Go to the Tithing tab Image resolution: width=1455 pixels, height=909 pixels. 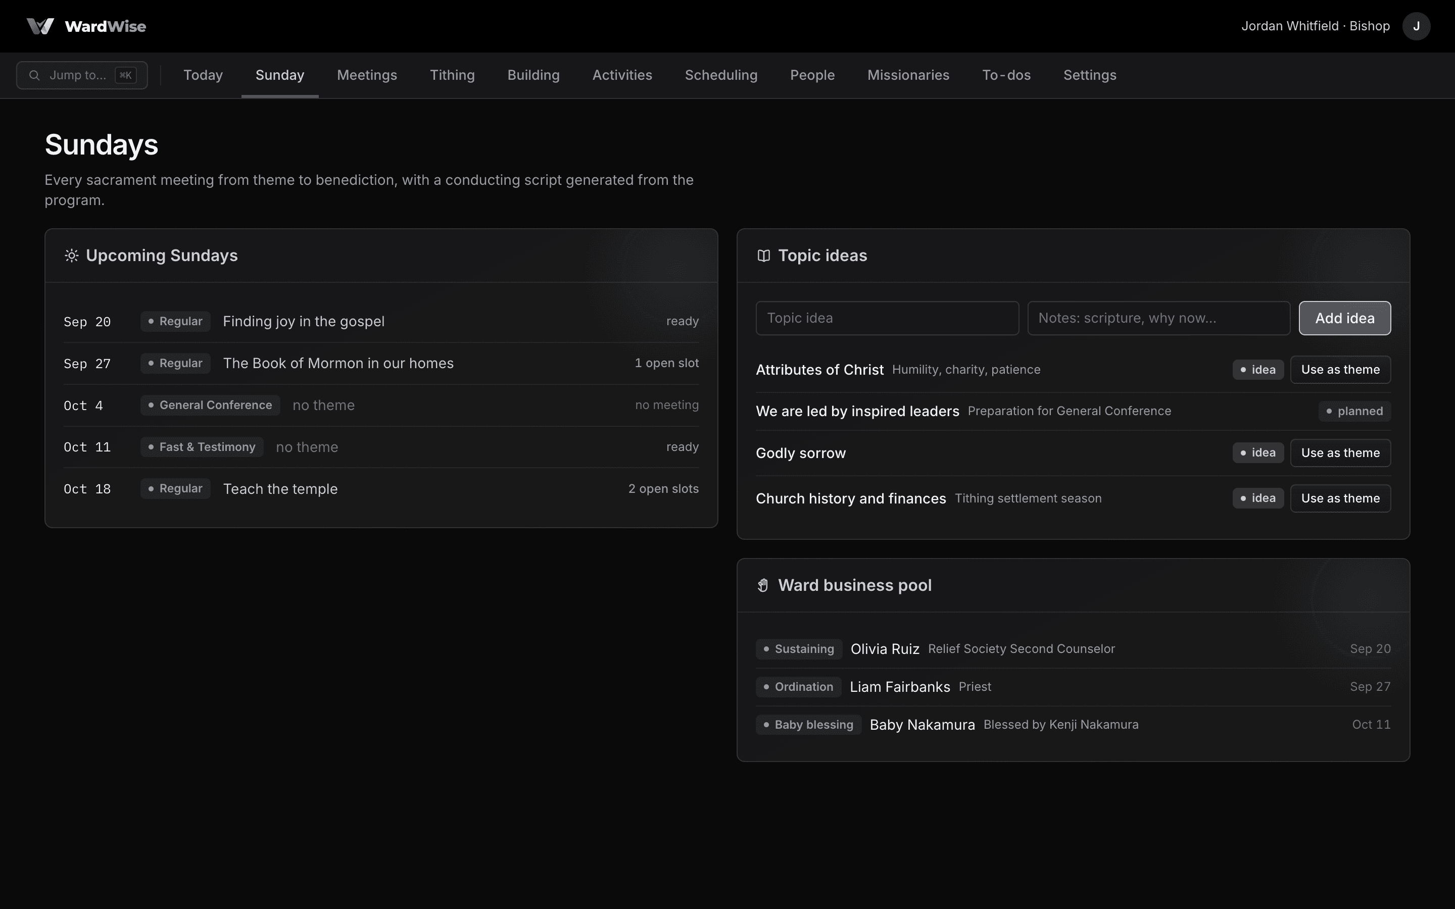coord(452,75)
